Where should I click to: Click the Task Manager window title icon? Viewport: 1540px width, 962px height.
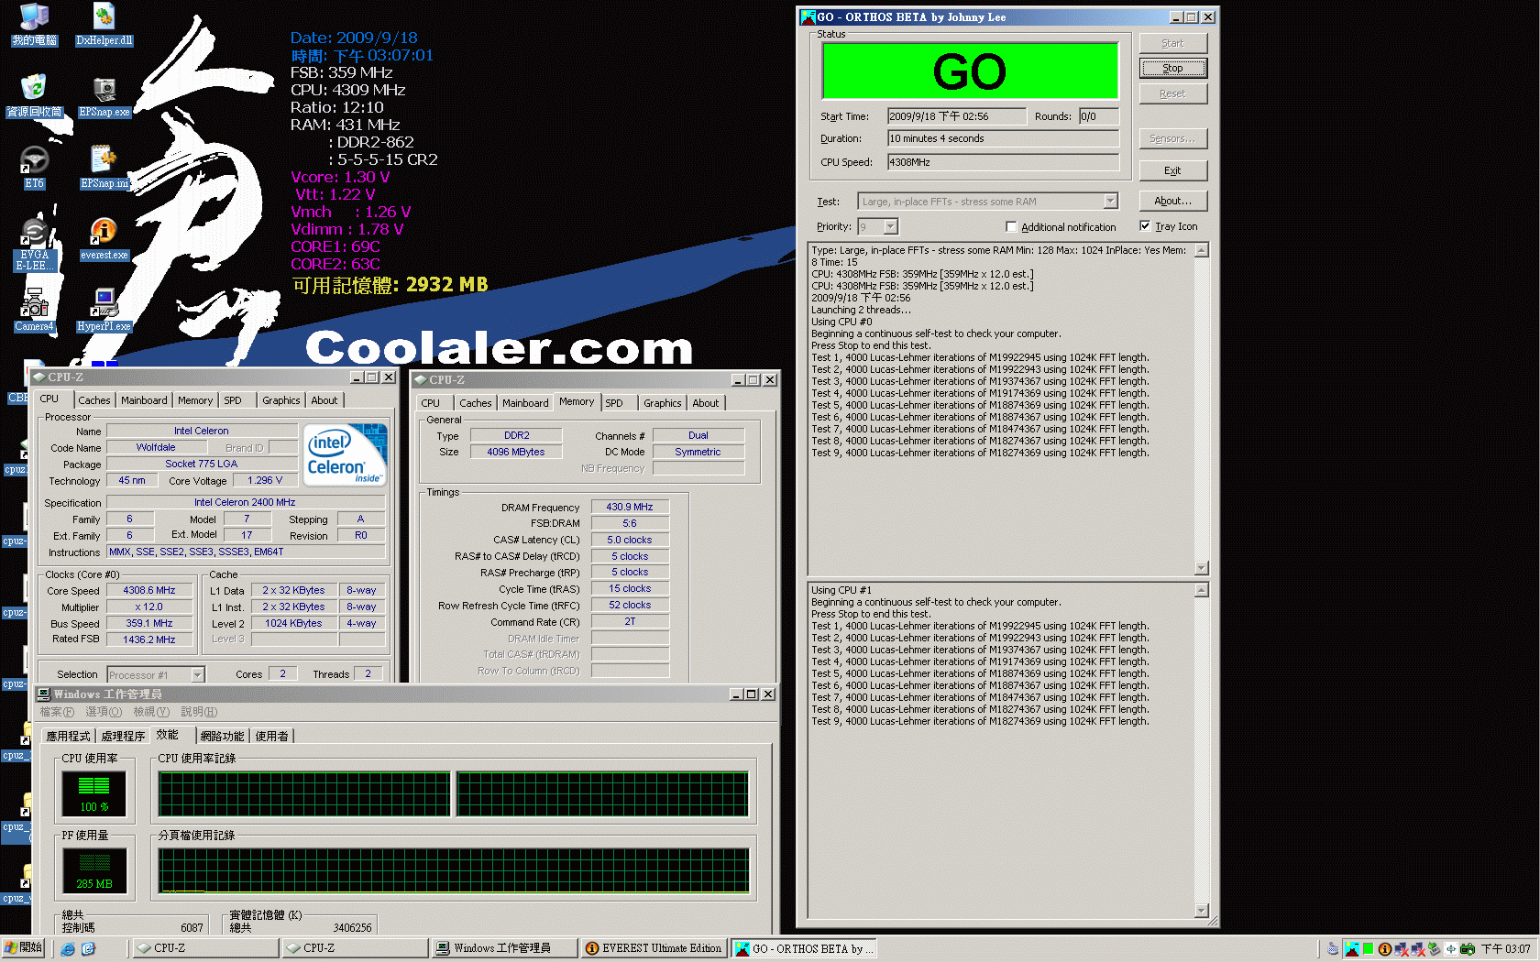pos(43,694)
